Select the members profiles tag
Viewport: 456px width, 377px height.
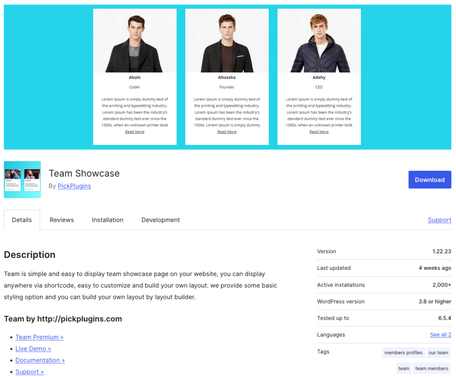[403, 353]
